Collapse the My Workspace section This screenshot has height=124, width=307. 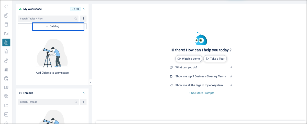coord(84,9)
